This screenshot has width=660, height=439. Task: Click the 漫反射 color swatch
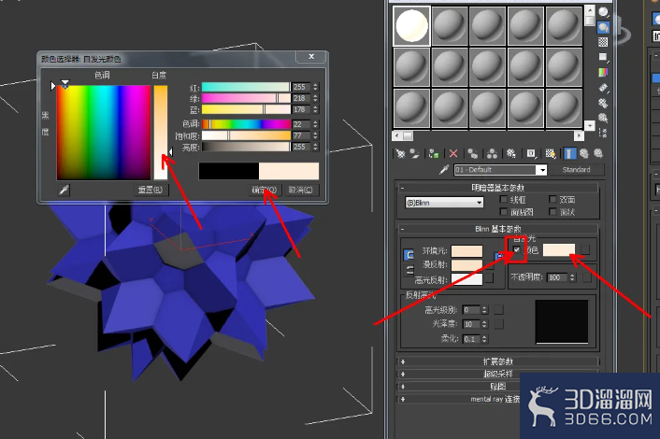point(466,265)
